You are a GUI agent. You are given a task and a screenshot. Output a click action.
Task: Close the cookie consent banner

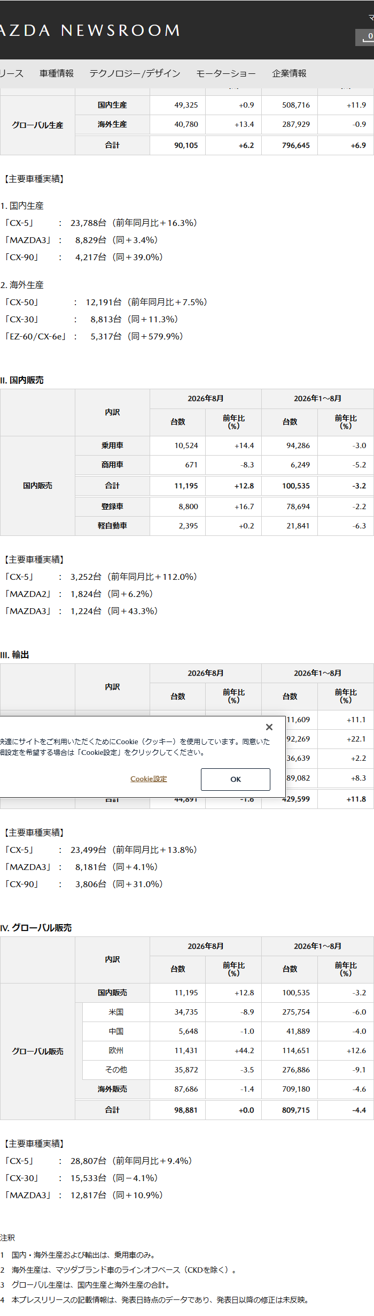[x=269, y=727]
